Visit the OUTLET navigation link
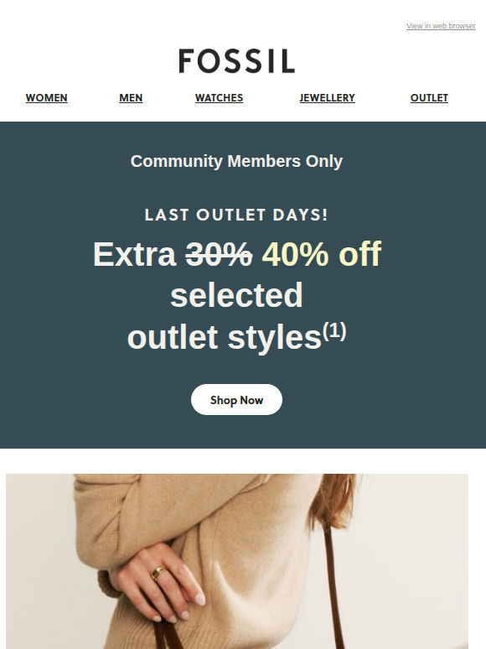 (x=429, y=98)
